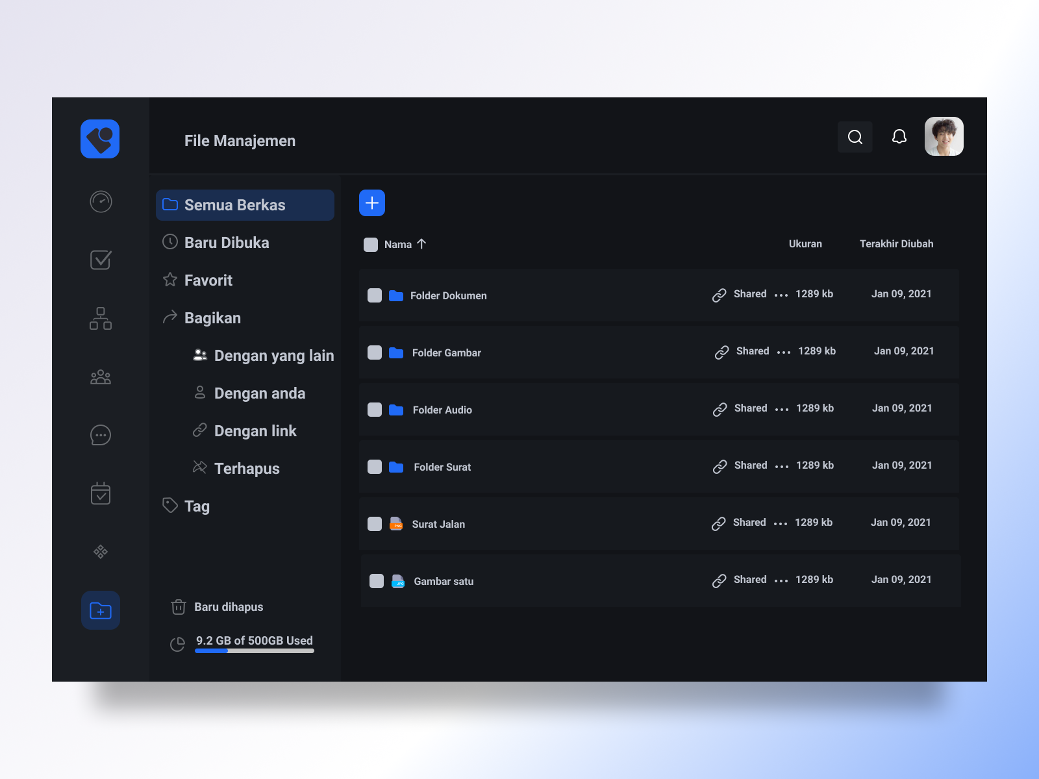
Task: Open Baru dihapus trash link
Action: tap(228, 607)
